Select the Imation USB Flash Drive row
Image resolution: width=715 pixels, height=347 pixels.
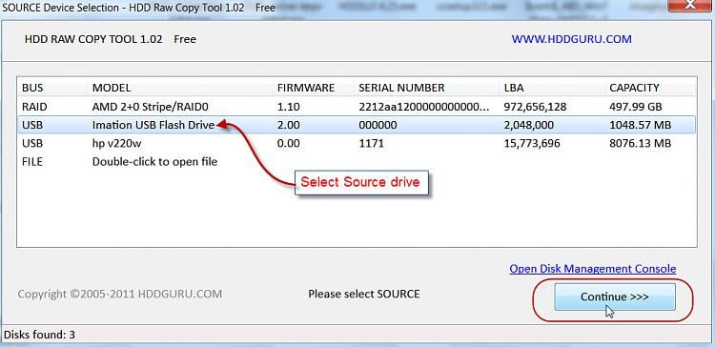pyautogui.click(x=357, y=125)
